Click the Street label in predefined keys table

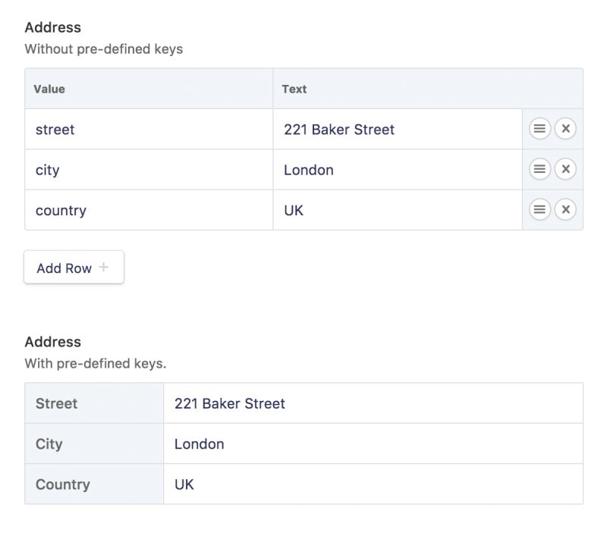pyautogui.click(x=56, y=403)
